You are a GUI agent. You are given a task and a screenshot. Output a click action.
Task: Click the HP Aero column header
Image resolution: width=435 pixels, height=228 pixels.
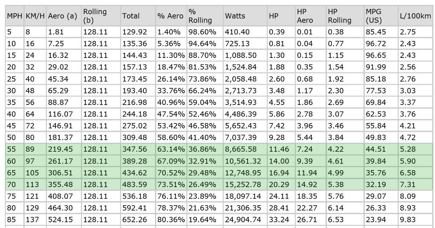[x=304, y=16]
